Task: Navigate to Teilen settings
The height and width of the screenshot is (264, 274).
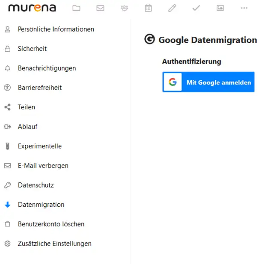Action: click(27, 107)
